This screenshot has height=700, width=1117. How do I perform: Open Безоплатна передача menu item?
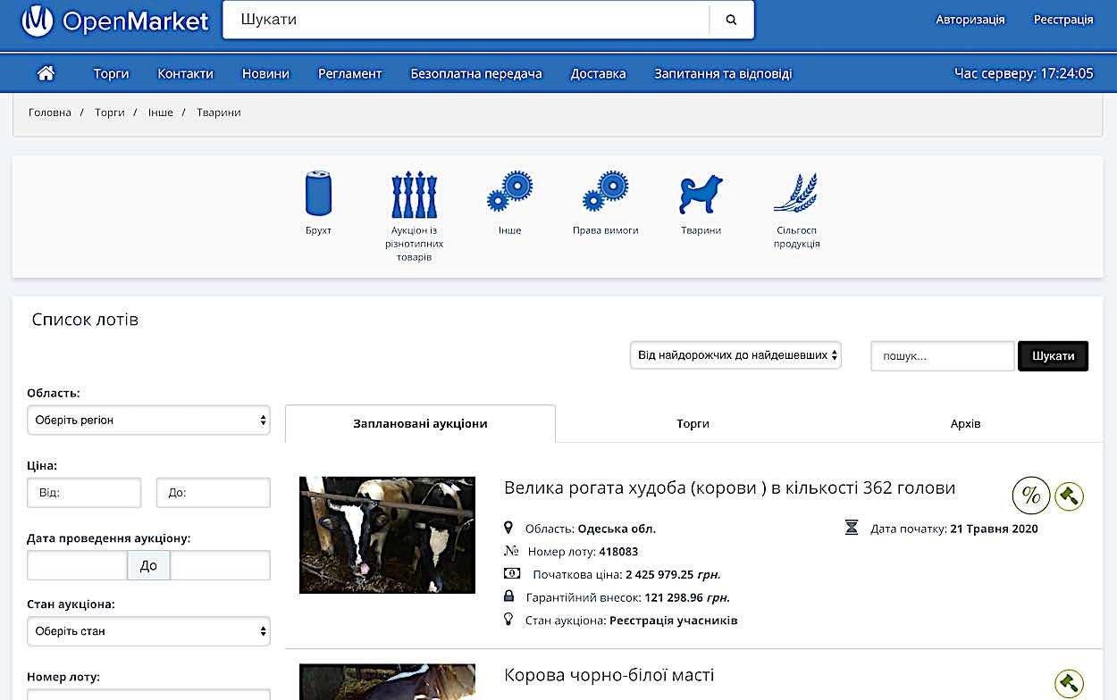point(476,74)
